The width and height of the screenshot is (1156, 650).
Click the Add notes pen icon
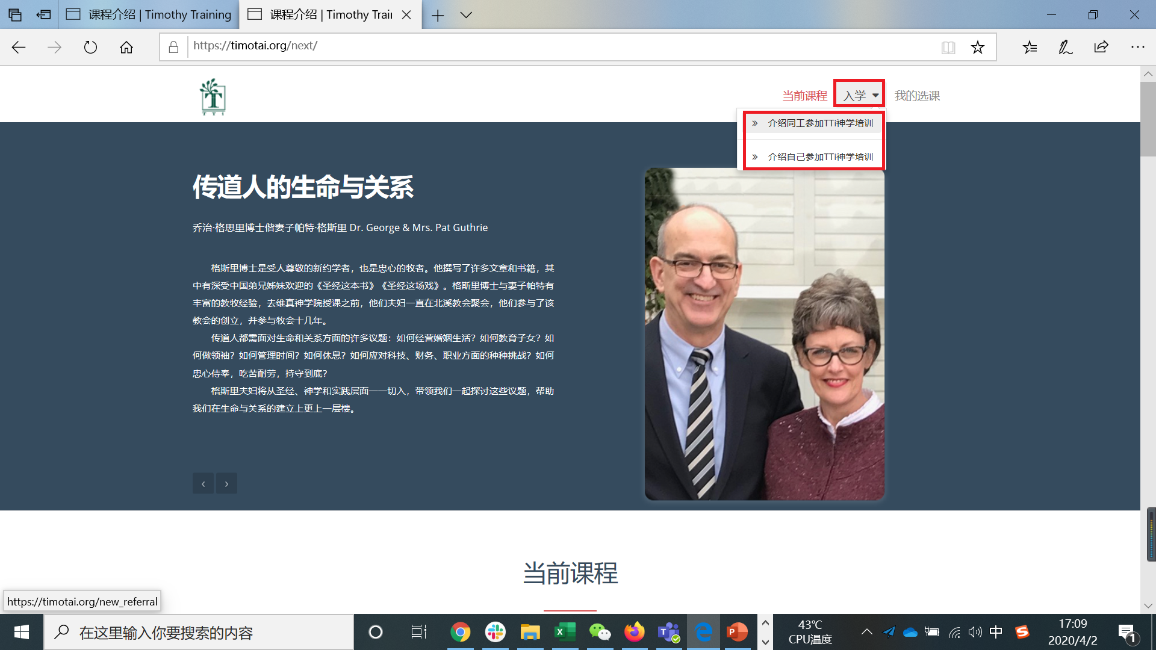pyautogui.click(x=1065, y=47)
